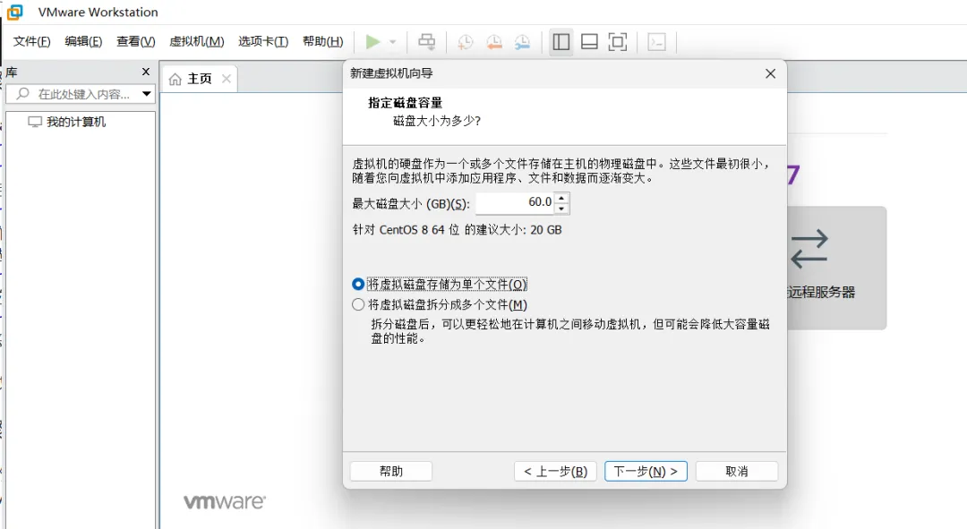Click the 帮助 button in wizard
The image size is (967, 529).
pos(391,472)
